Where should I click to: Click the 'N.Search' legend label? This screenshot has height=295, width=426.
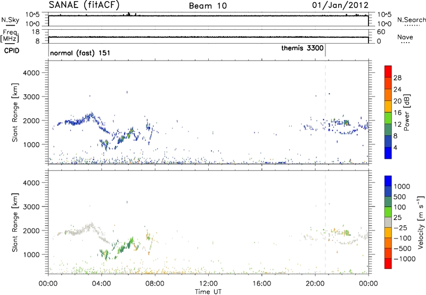pos(411,20)
